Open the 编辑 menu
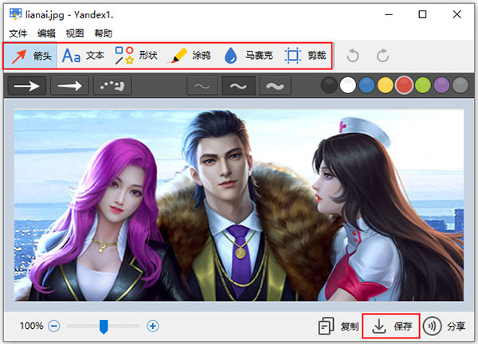478x344 pixels. pyautogui.click(x=46, y=33)
